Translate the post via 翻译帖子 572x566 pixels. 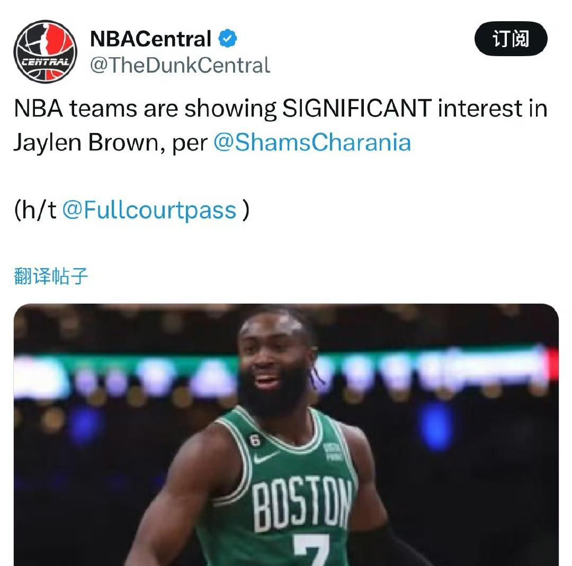[51, 276]
